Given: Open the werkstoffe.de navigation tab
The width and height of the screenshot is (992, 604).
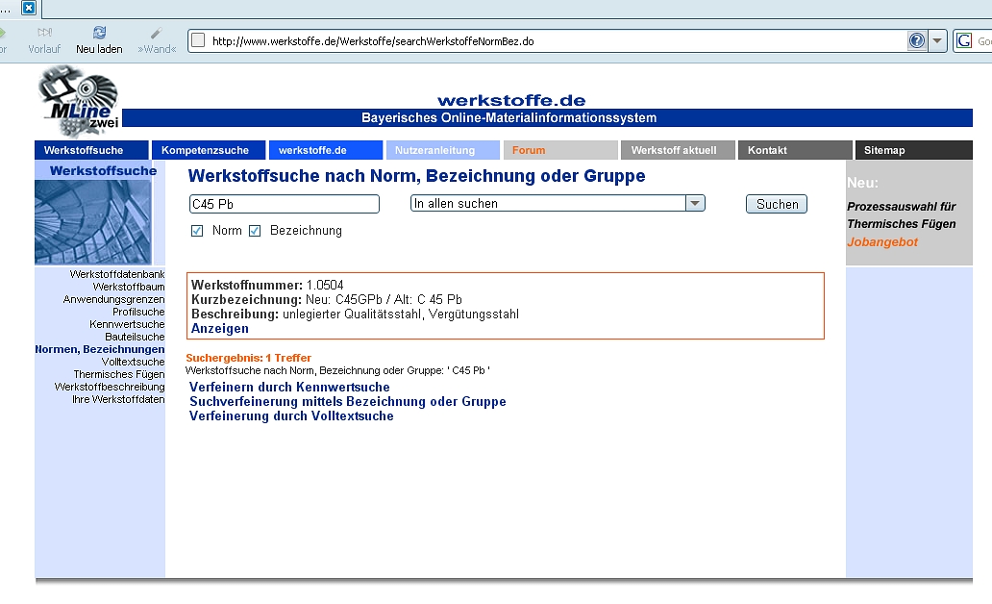Looking at the screenshot, I should click(326, 150).
